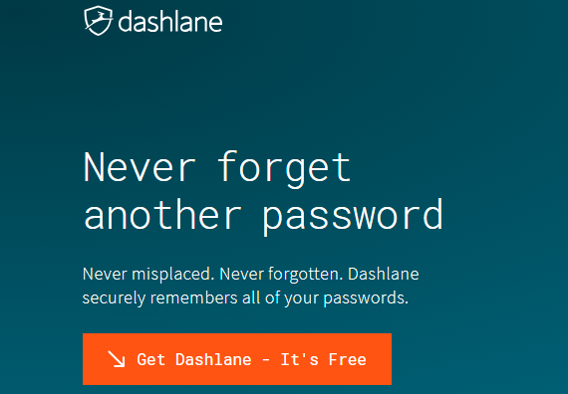Click the diagonal arrow icon on orange button

tap(117, 359)
